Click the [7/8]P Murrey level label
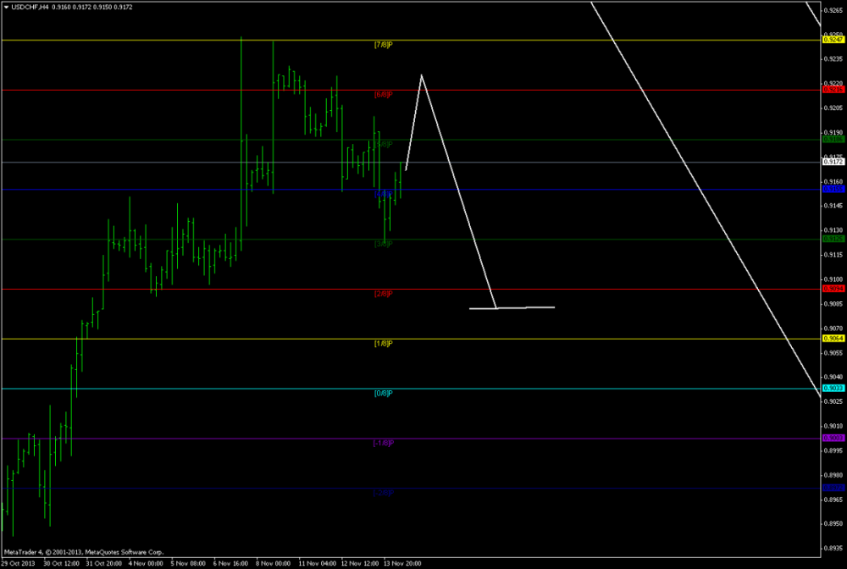Viewport: 847px width, 569px height. pyautogui.click(x=383, y=44)
